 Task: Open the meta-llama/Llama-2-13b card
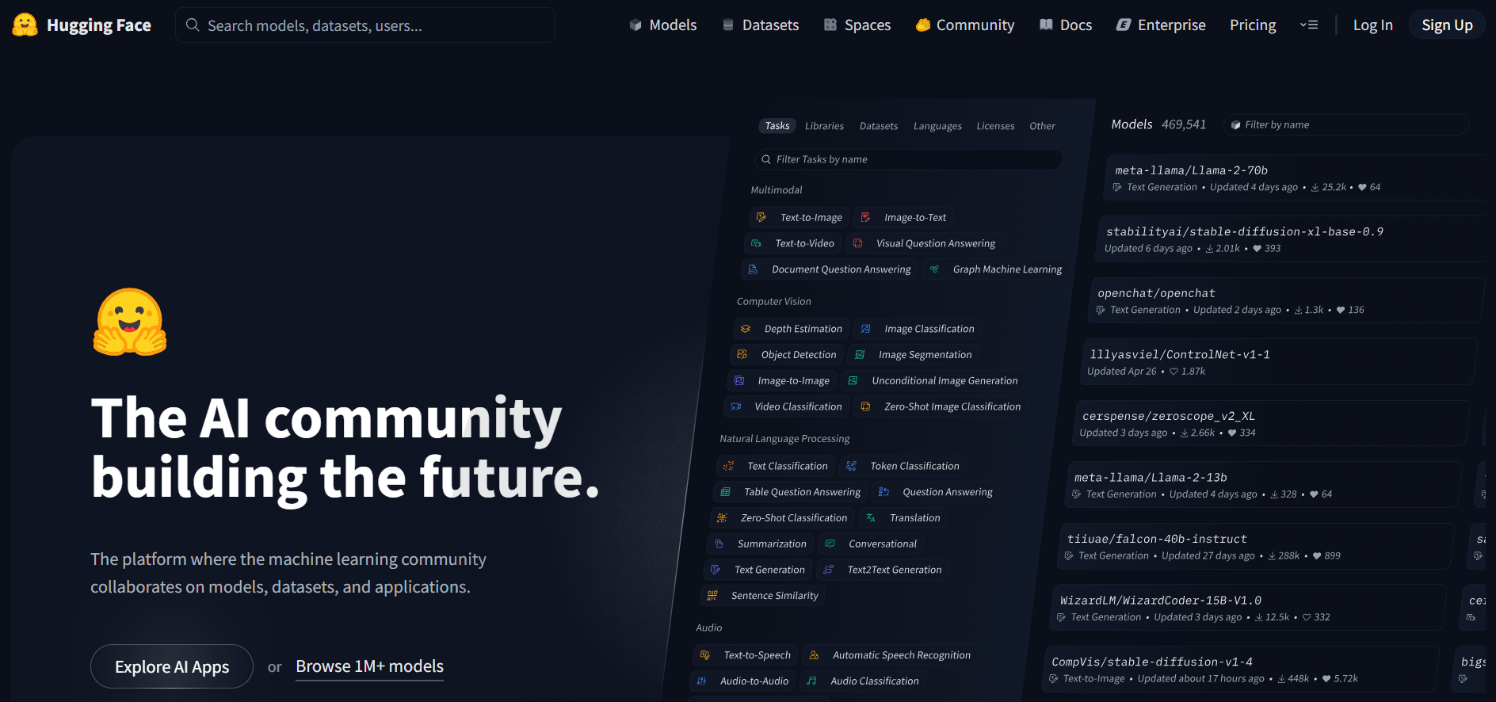pos(1263,485)
